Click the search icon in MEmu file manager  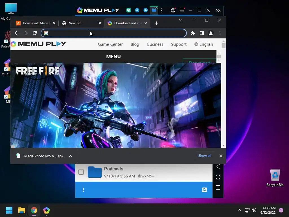pos(204,190)
